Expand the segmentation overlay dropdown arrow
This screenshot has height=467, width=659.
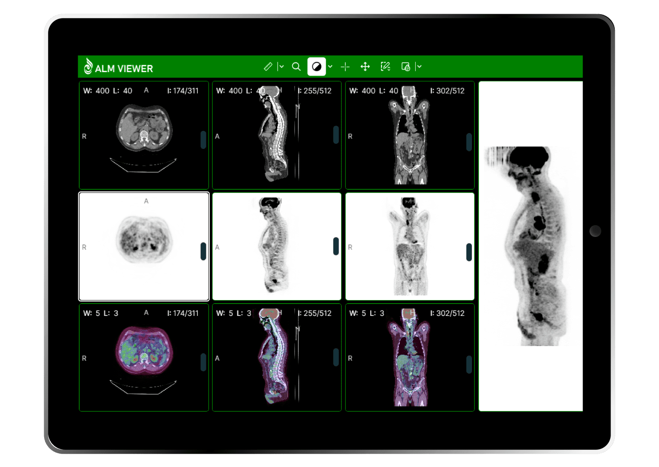(419, 67)
